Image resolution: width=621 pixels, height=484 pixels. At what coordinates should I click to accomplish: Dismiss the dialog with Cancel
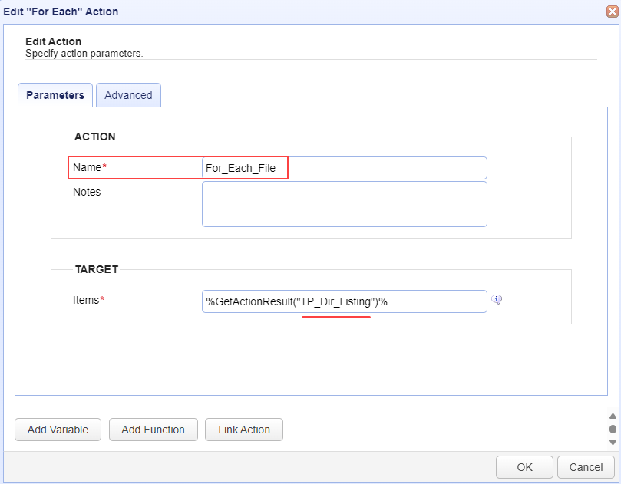coord(586,467)
